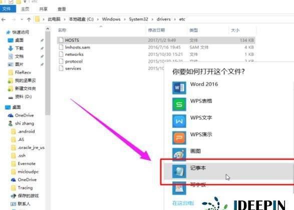Click System32 in the address path
294x210 pixels.
click(x=138, y=19)
